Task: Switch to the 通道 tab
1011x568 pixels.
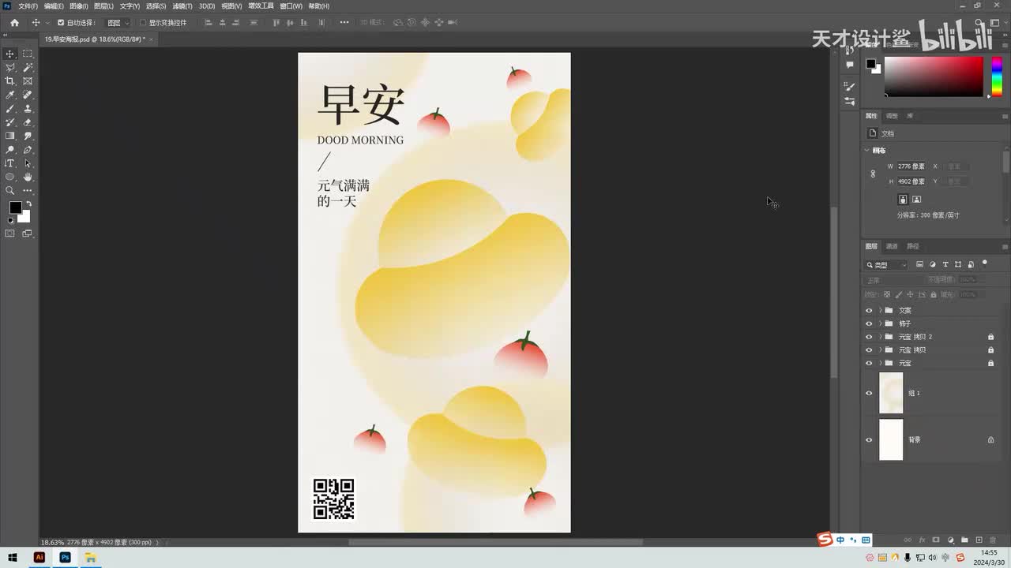Action: point(892,246)
